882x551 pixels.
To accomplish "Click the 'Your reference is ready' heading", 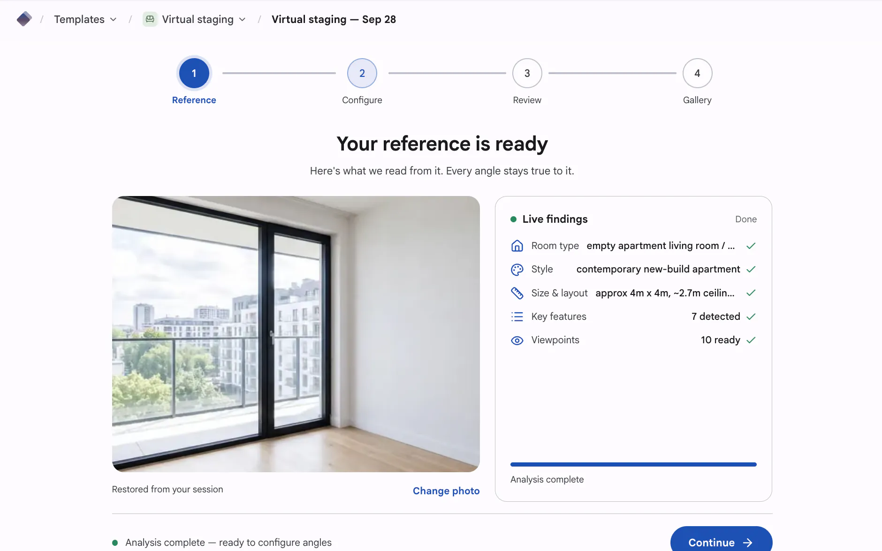I will (442, 143).
